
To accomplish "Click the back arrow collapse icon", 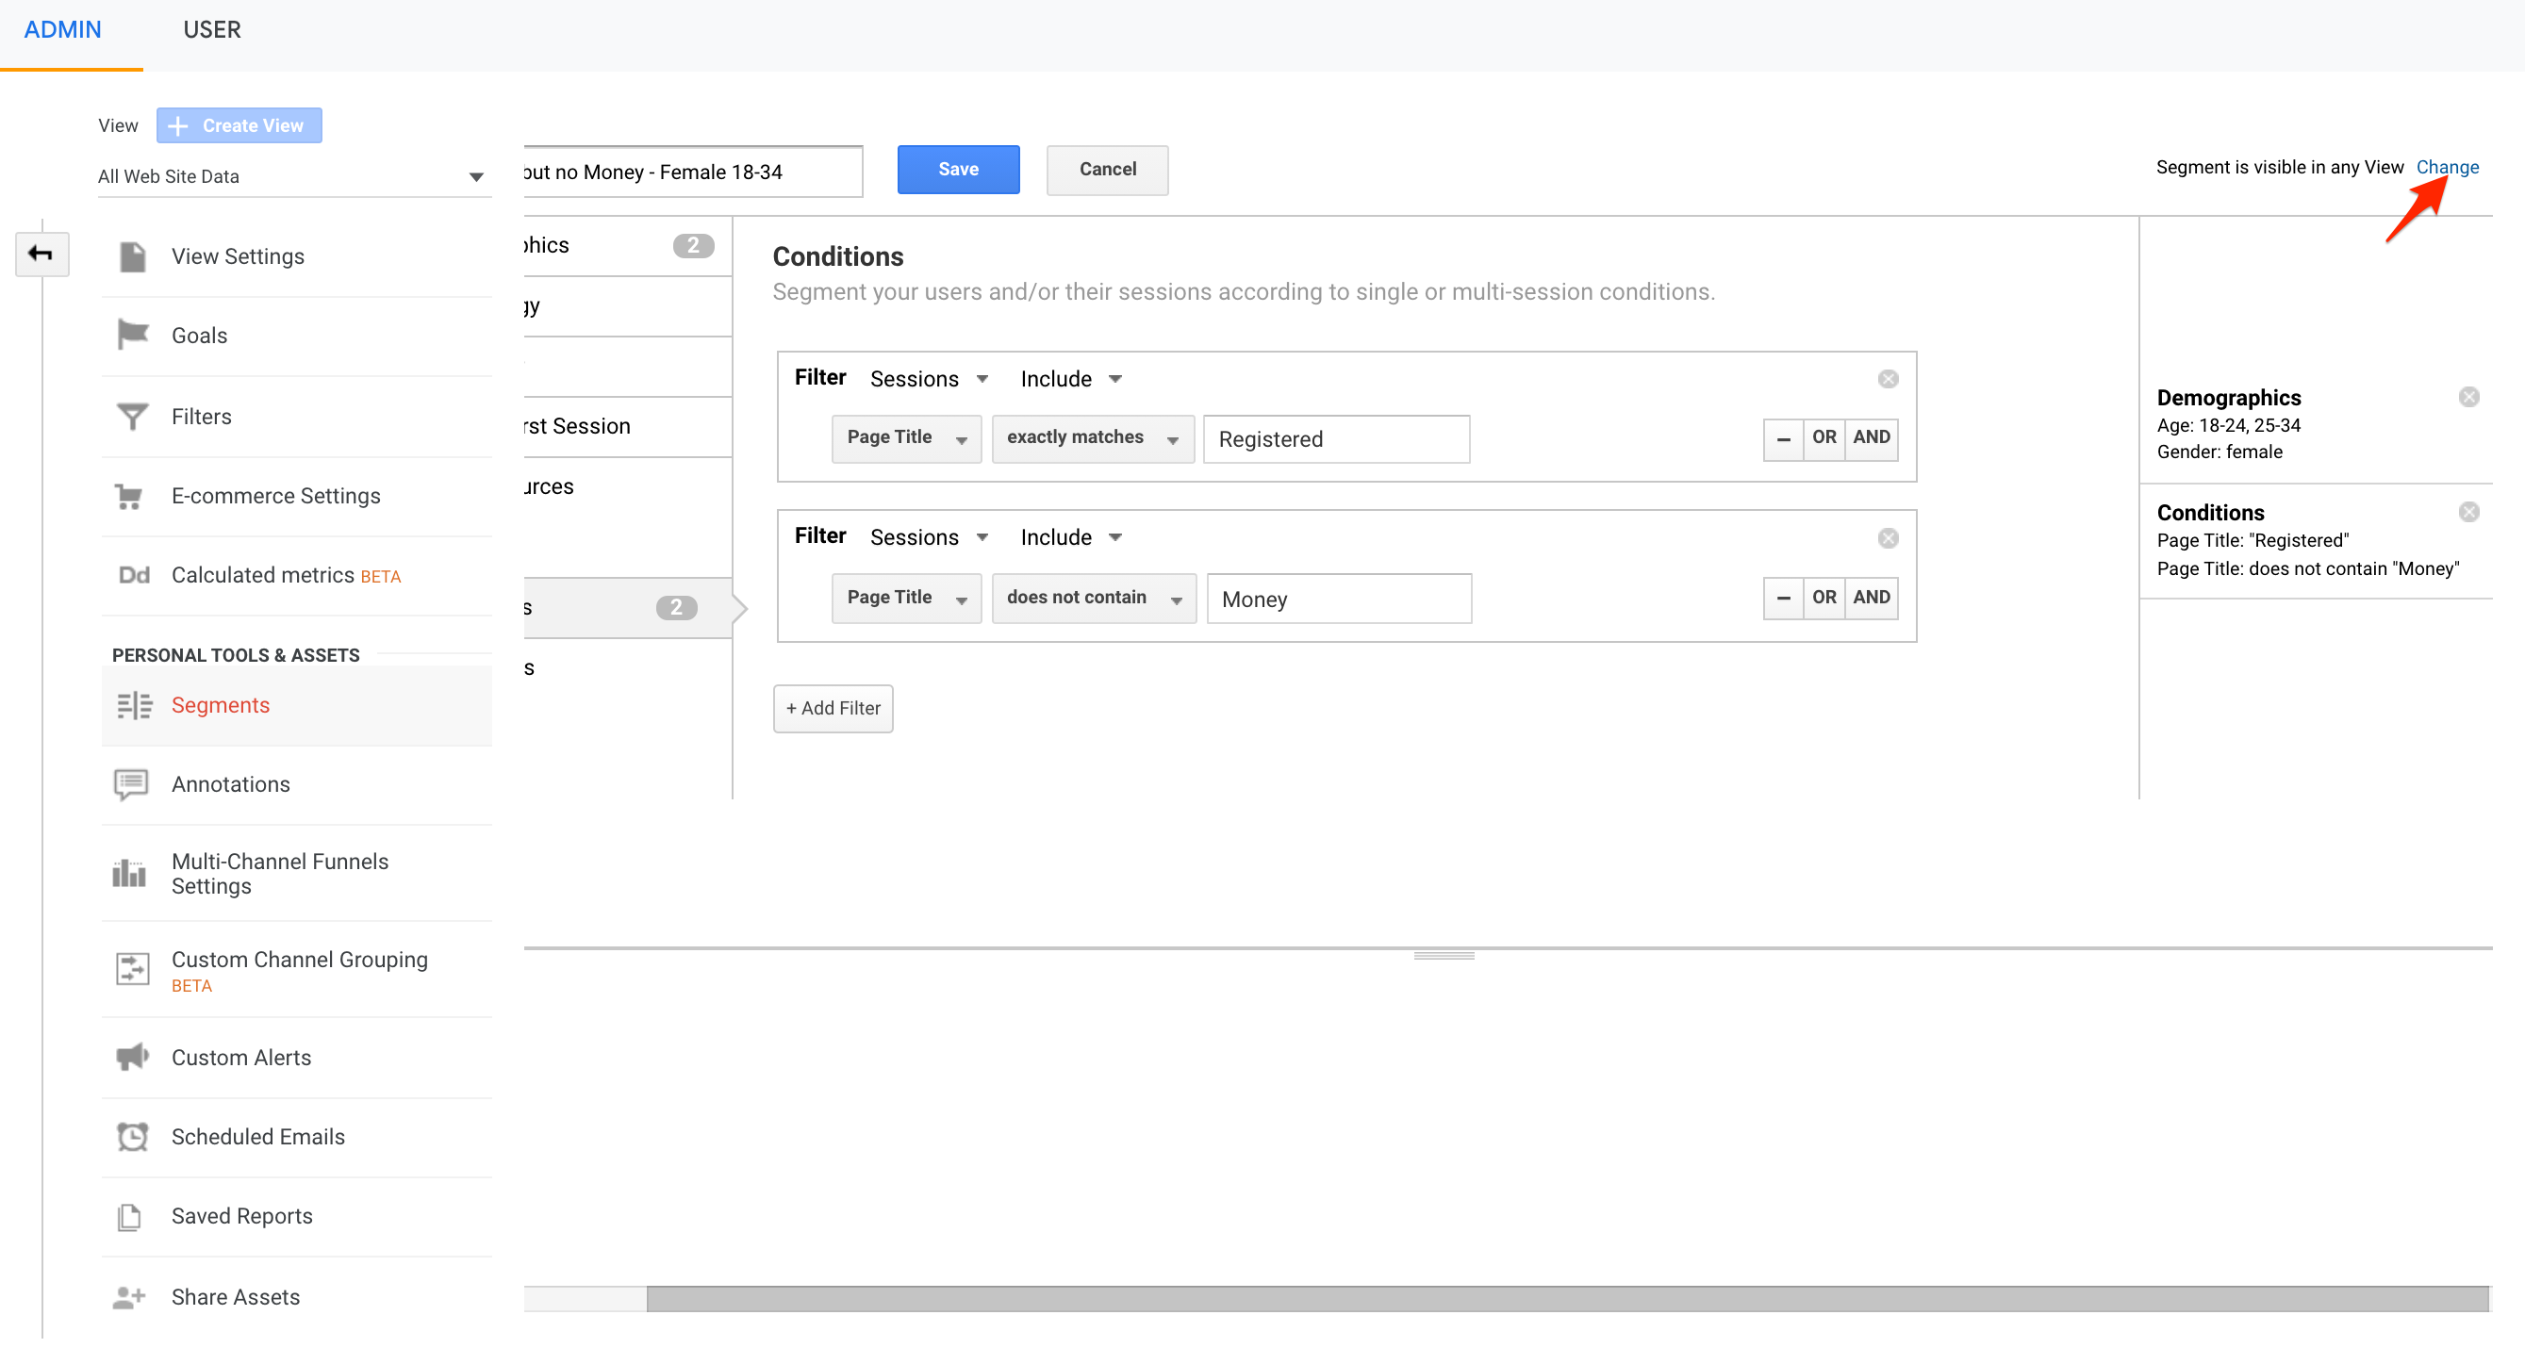I will [x=41, y=254].
